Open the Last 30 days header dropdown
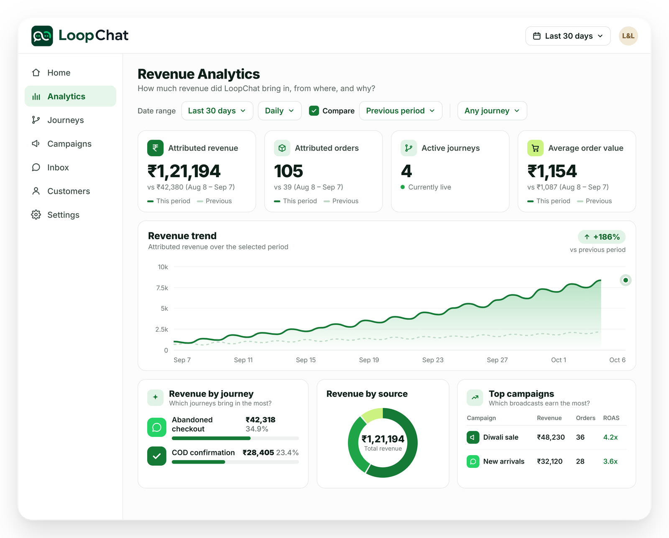 pos(568,36)
